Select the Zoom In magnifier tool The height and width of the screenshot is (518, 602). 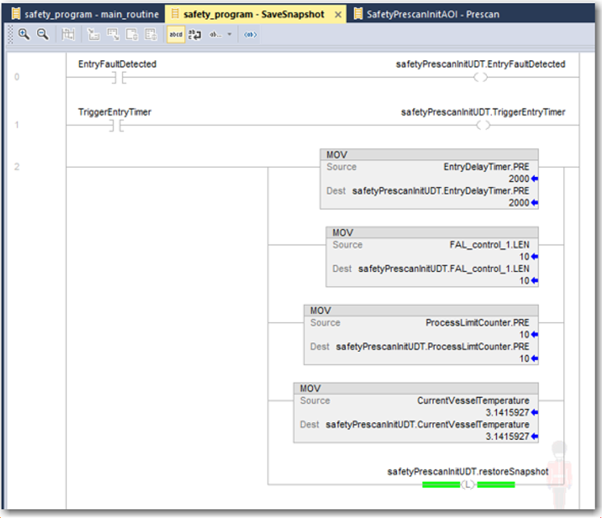[x=24, y=35]
